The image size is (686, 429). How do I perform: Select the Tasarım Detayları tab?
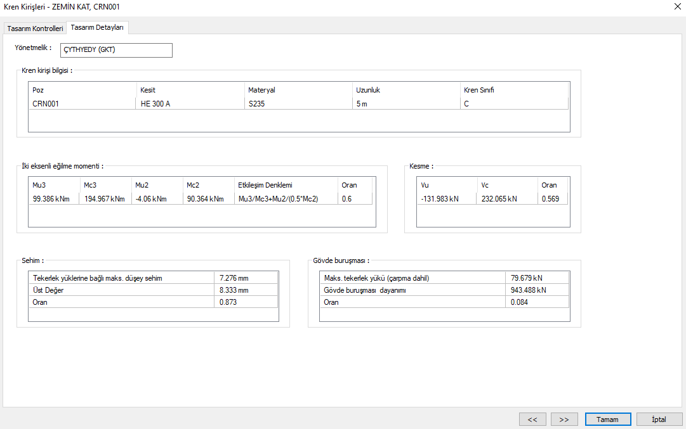tap(96, 28)
